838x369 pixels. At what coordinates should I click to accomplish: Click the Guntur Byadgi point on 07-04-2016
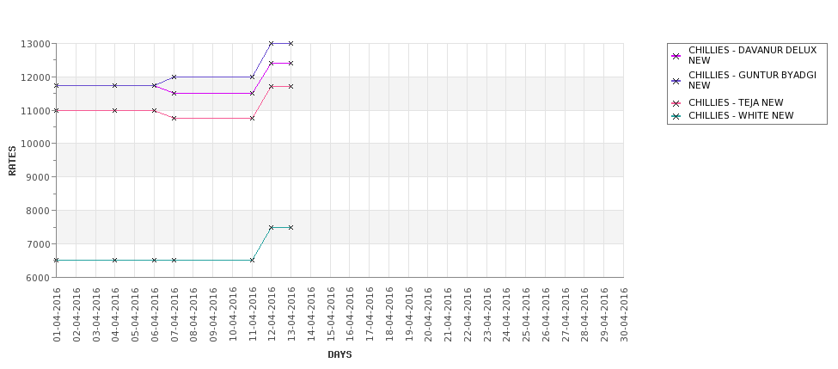tap(174, 77)
